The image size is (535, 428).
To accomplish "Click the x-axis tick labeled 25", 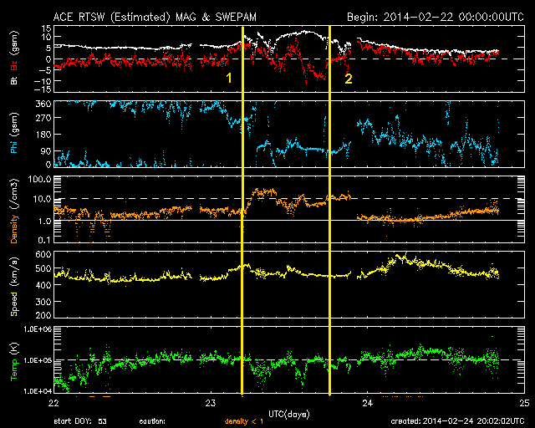I will tap(522, 402).
